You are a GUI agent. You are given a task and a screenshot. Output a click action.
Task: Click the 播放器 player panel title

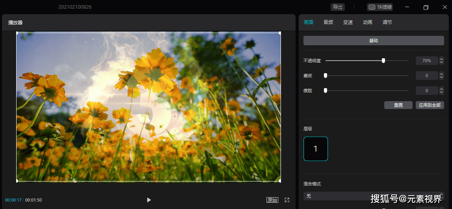point(16,23)
